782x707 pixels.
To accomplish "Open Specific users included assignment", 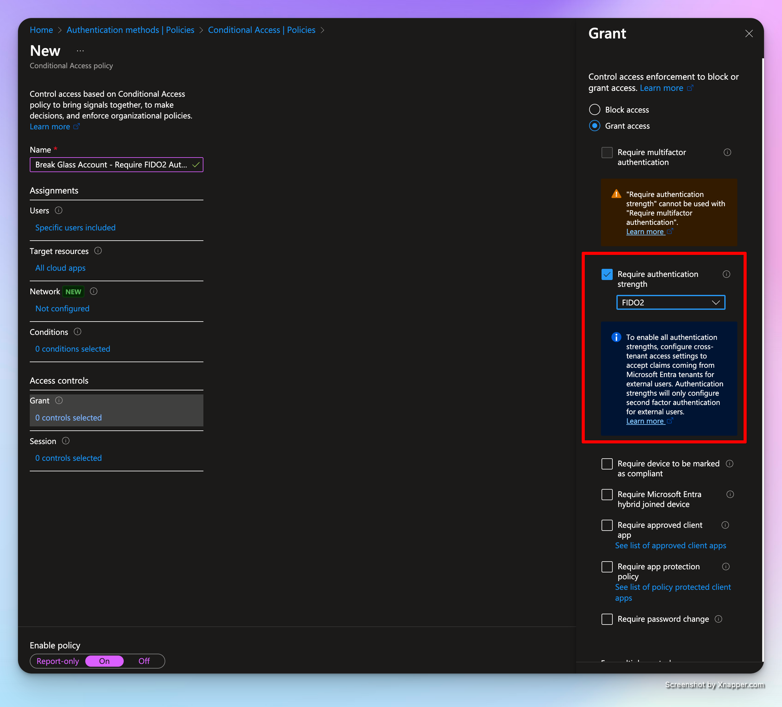I will point(75,228).
